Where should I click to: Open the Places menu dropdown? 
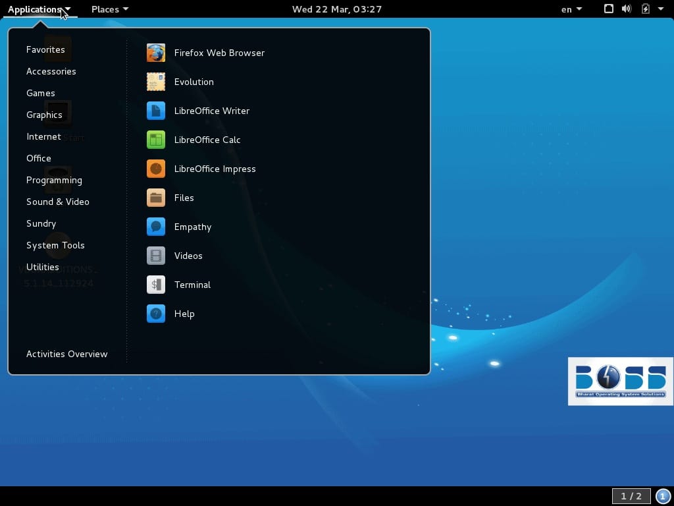point(110,9)
